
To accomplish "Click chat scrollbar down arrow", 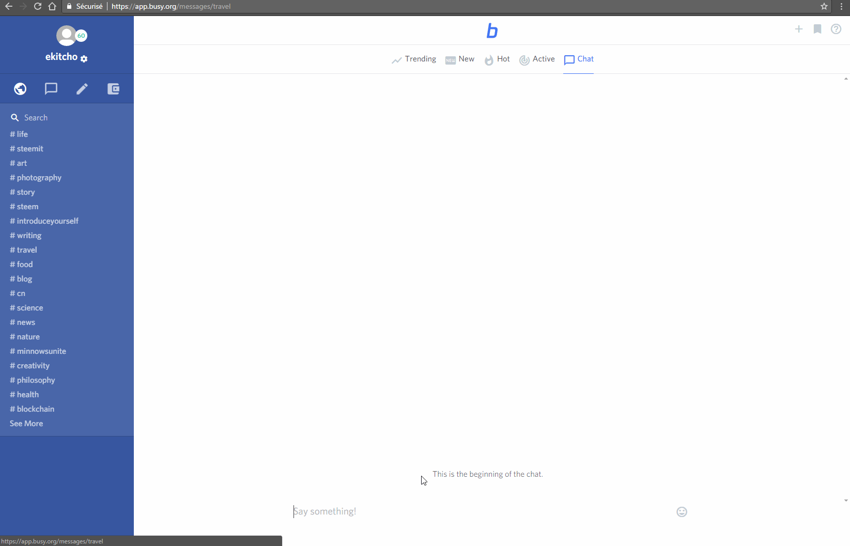I will point(846,501).
